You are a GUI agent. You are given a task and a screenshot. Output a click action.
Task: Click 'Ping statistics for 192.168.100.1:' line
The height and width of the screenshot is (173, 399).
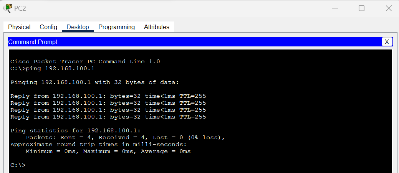(x=76, y=130)
